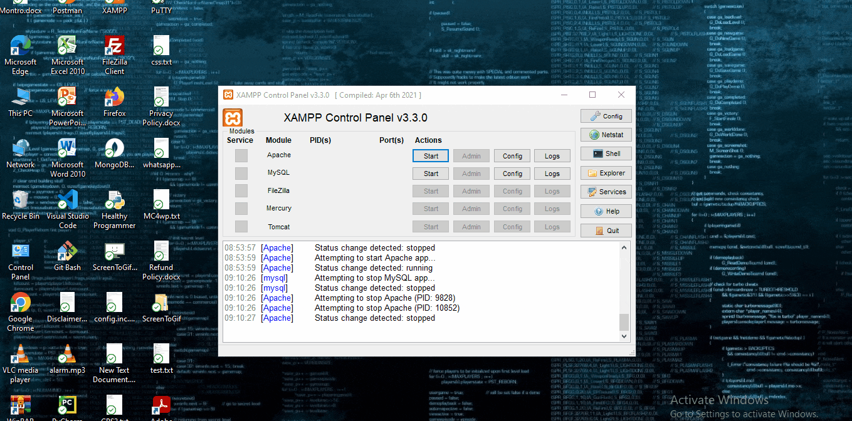Open Windows Services via the Services button
Image resolution: width=852 pixels, height=421 pixels.
(x=606, y=191)
